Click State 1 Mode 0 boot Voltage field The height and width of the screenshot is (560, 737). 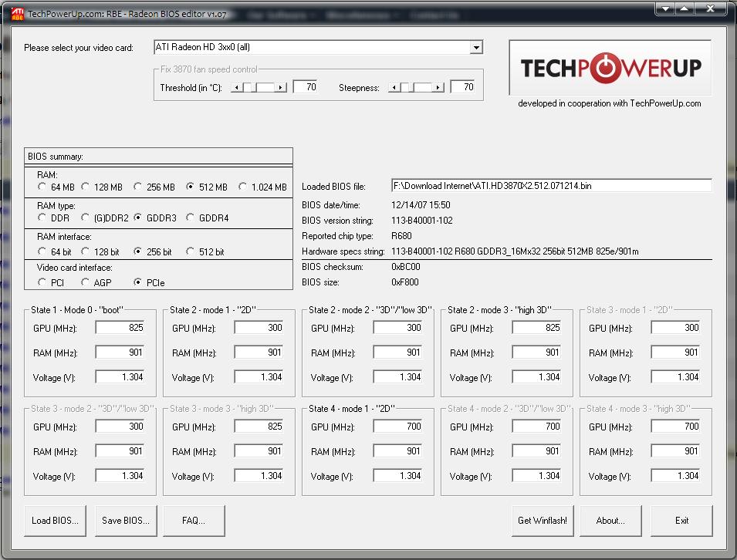coord(120,376)
